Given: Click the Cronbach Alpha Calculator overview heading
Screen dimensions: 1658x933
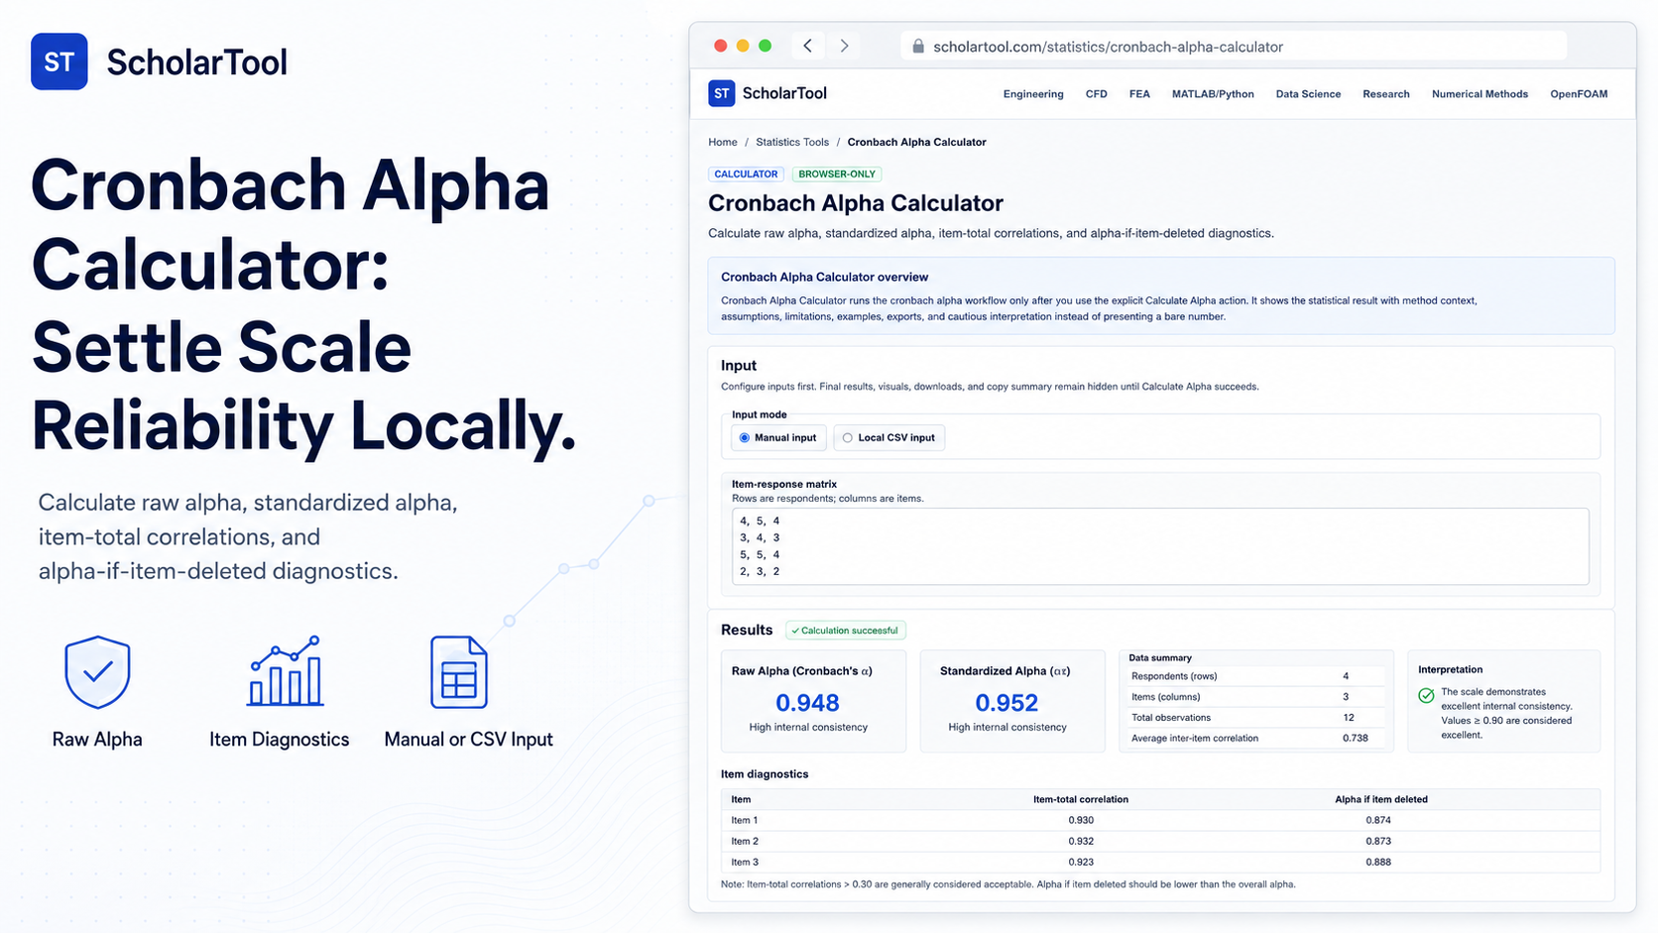Looking at the screenshot, I should tap(825, 278).
